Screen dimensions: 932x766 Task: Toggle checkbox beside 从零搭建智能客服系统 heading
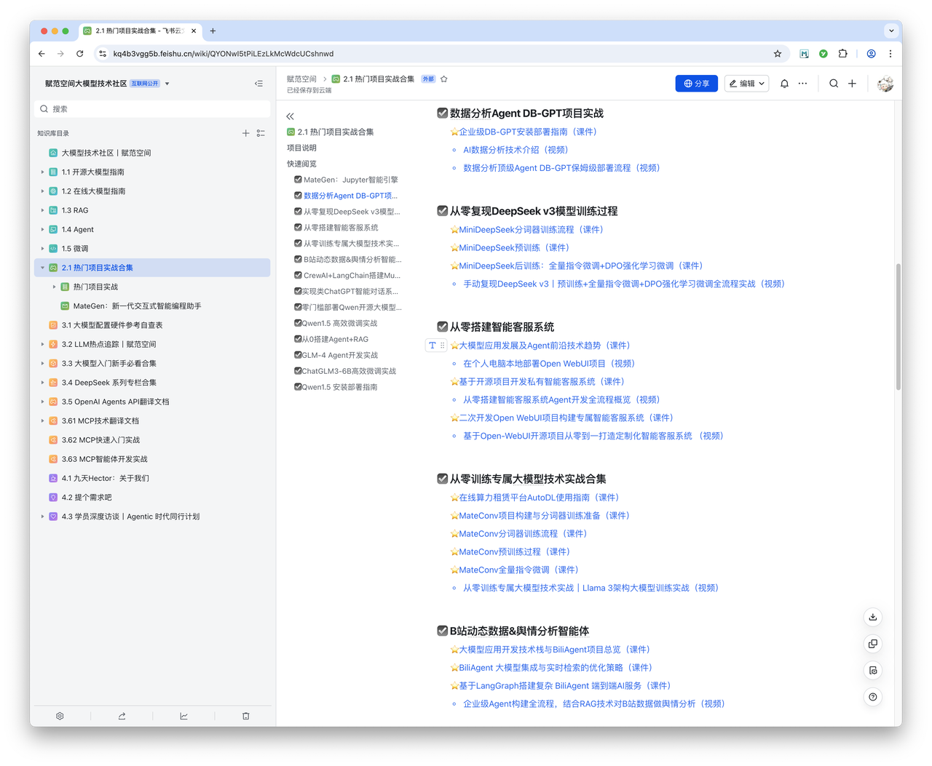pos(442,327)
